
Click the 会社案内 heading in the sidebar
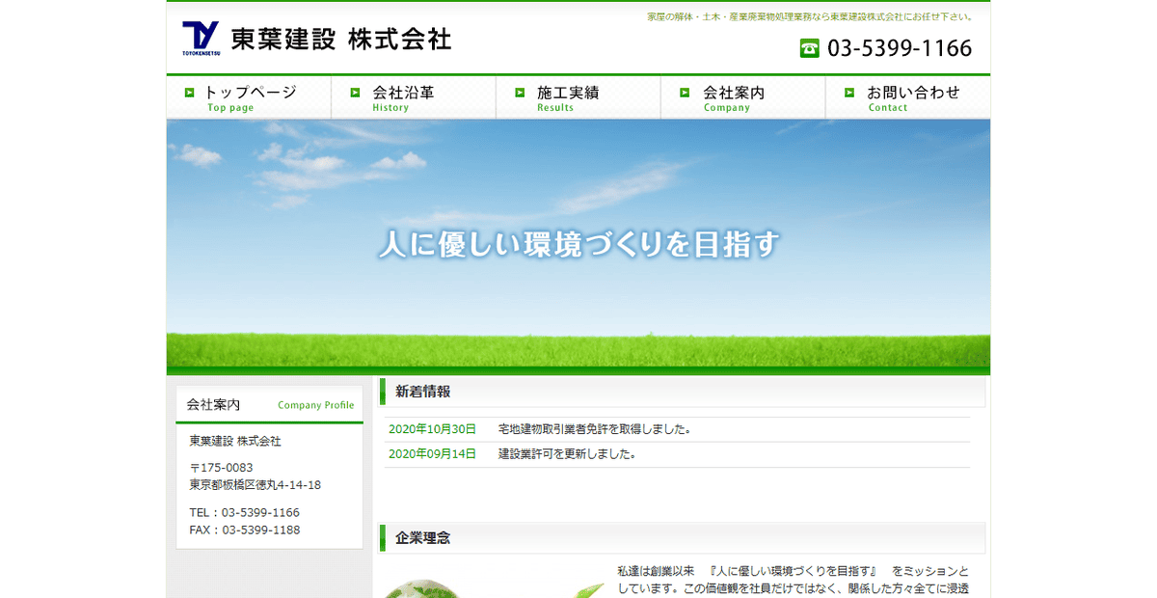(214, 404)
